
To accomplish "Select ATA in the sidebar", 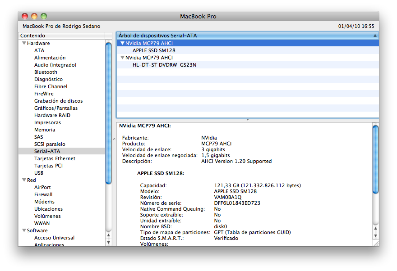I will 39,50.
